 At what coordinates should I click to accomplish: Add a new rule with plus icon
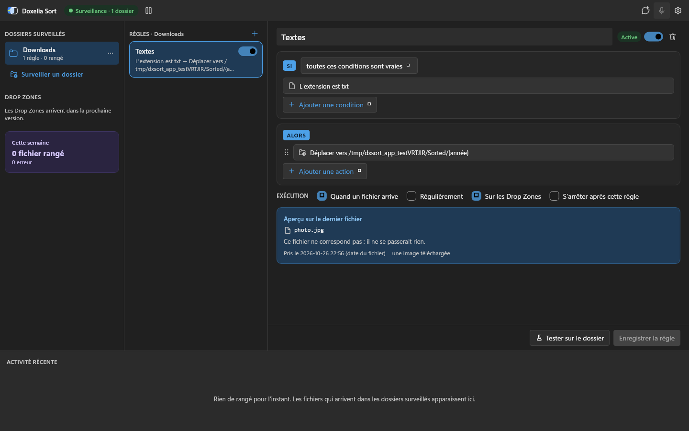point(255,34)
